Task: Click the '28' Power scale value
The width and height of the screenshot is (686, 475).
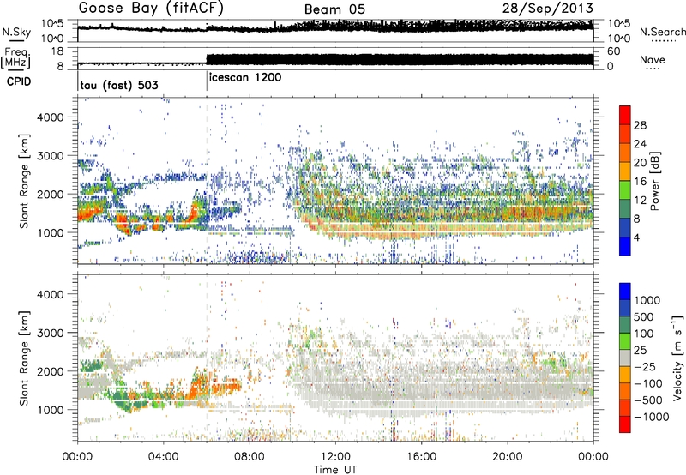Action: pyautogui.click(x=640, y=125)
